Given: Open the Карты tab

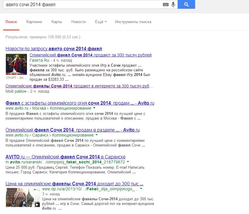Looking at the screenshot, I should (x=56, y=22).
